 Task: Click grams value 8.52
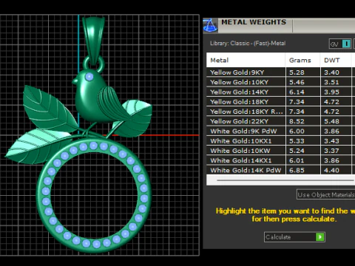click(297, 121)
